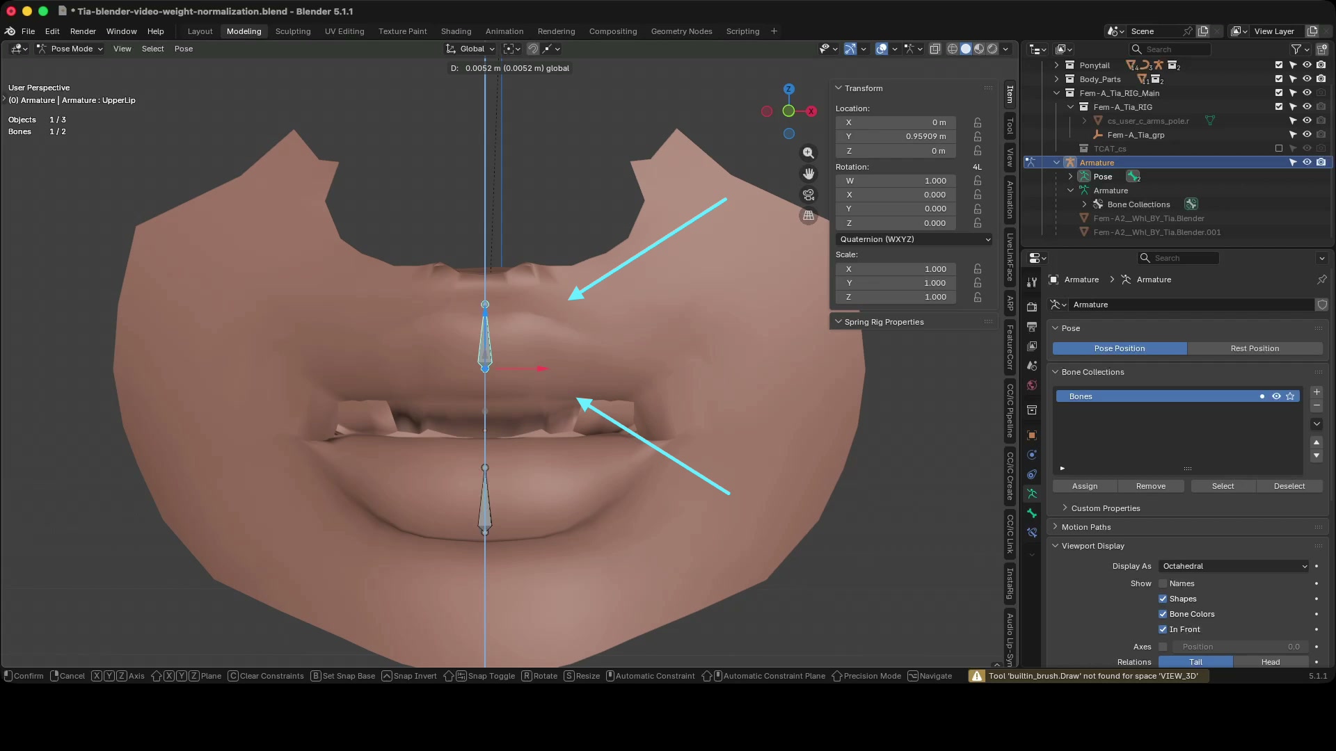Select wireframe viewport shading icon

pyautogui.click(x=952, y=49)
